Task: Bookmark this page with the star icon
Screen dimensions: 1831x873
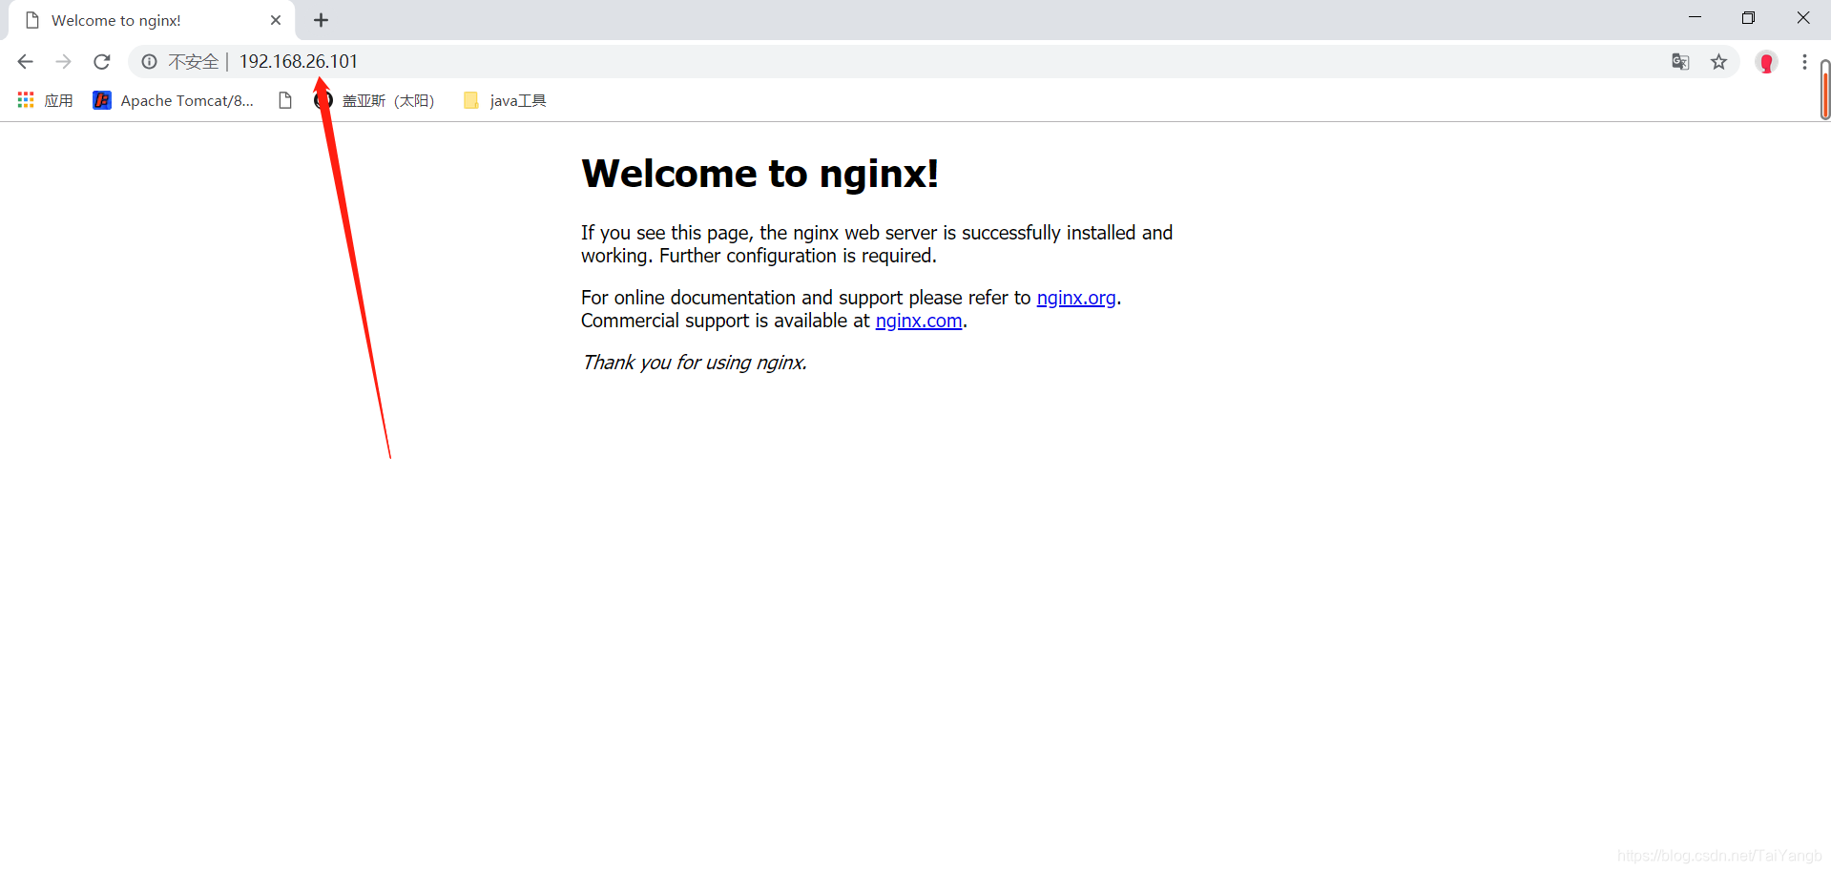Action: pos(1718,62)
